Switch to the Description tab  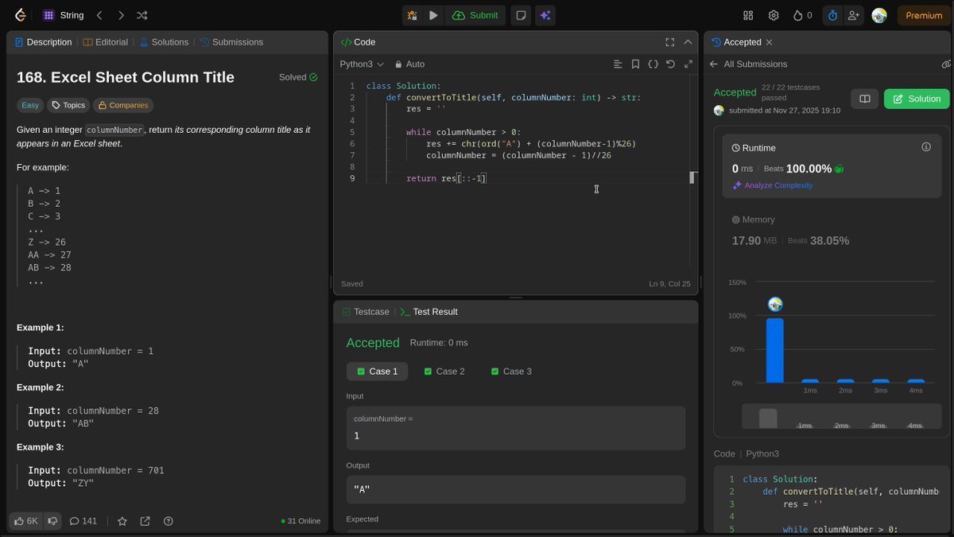click(43, 42)
